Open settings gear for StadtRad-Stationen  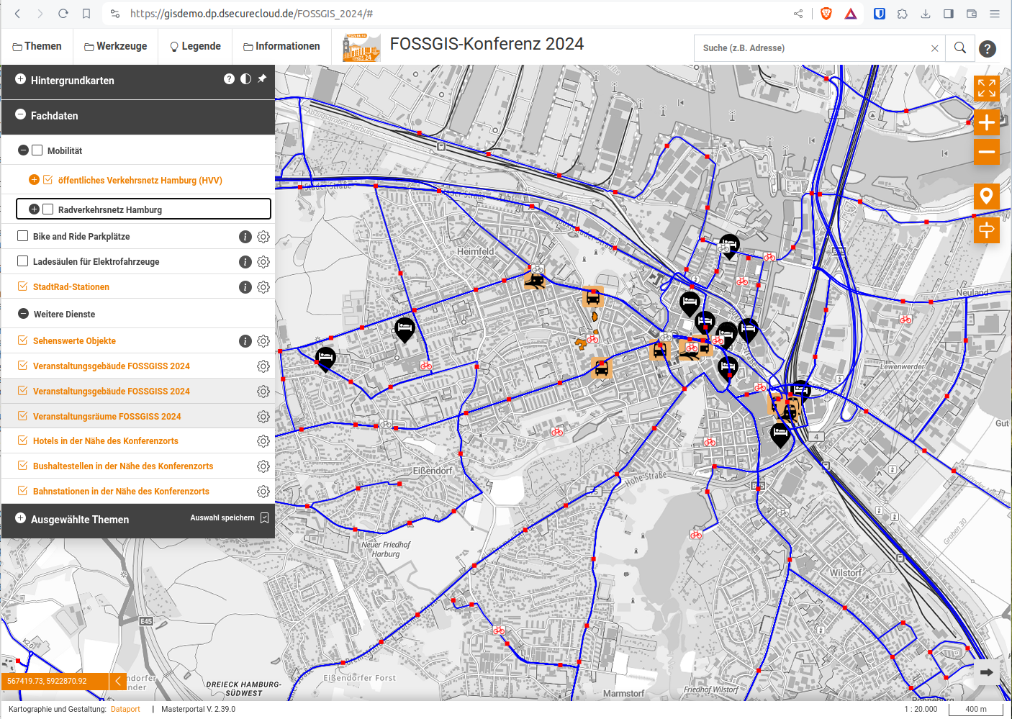[x=263, y=287]
